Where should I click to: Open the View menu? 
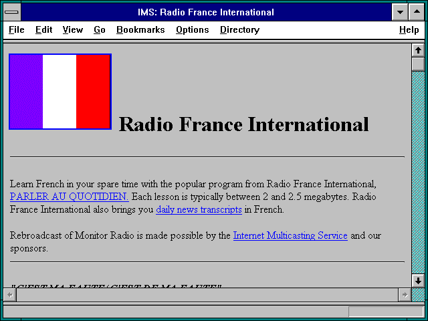[x=73, y=29]
